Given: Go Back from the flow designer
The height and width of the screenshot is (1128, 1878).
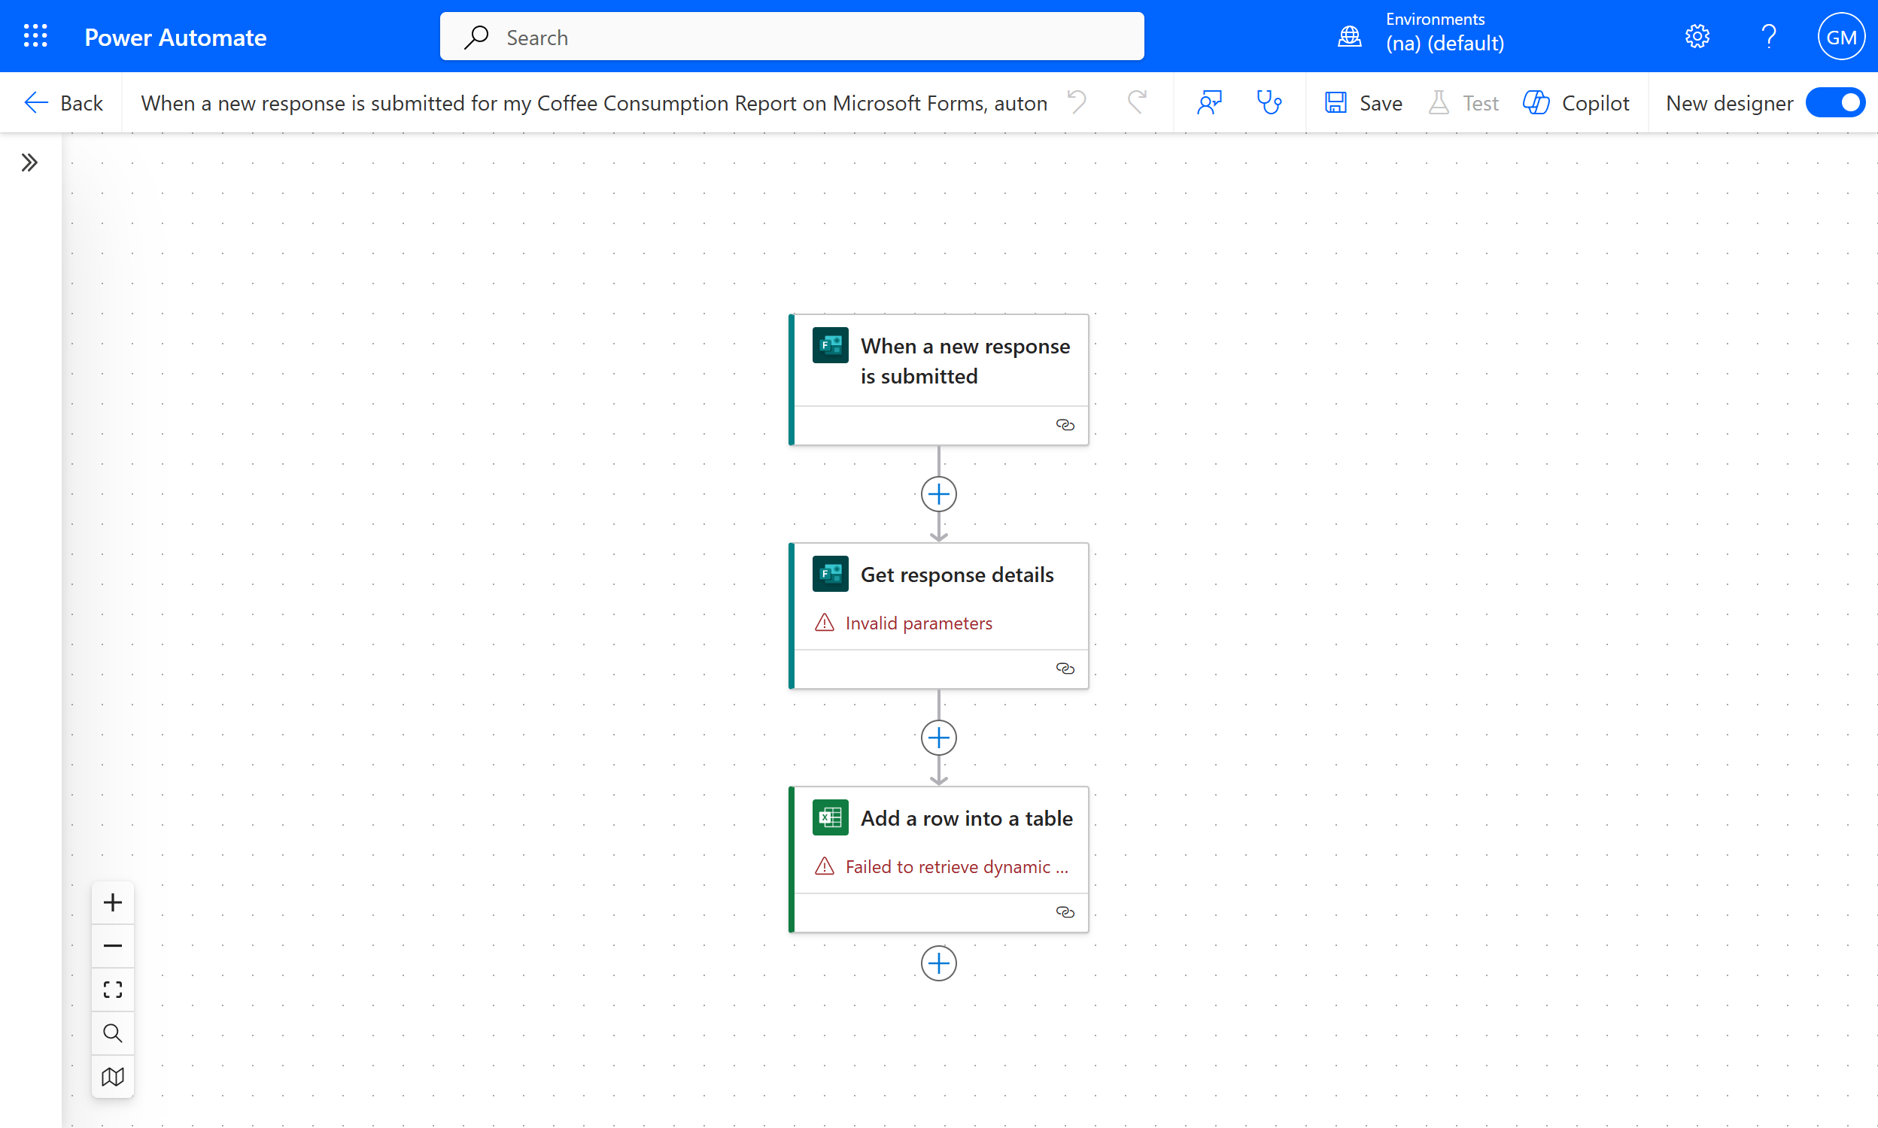Looking at the screenshot, I should click(63, 102).
